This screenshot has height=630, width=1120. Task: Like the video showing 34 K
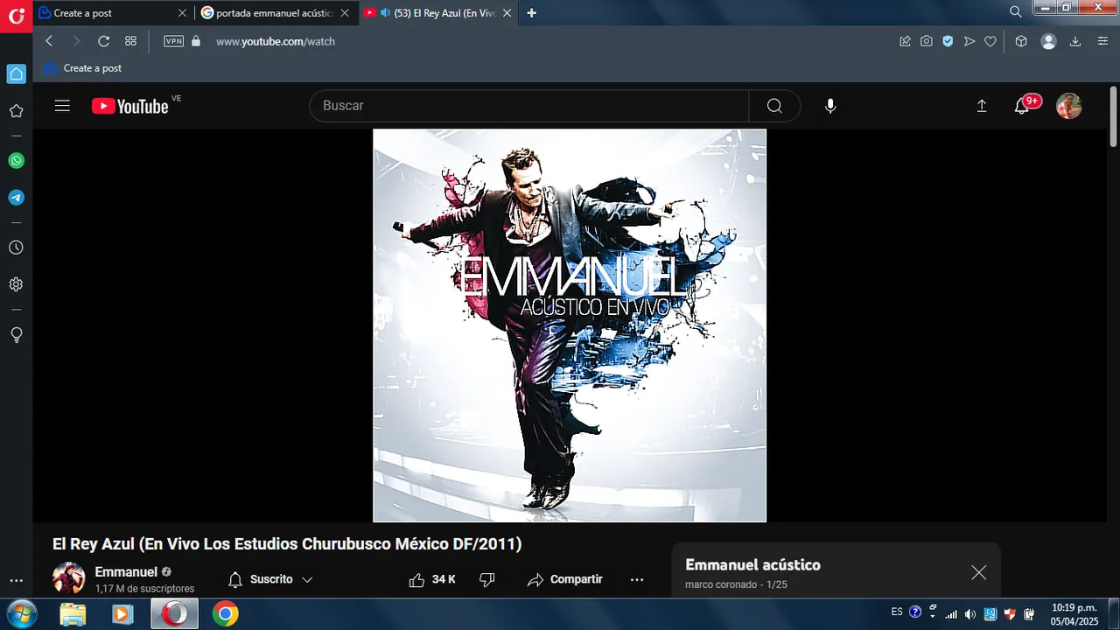tap(432, 579)
